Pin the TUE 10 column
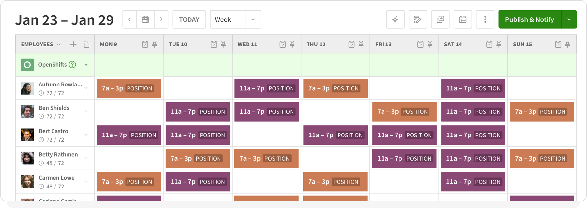The width and height of the screenshot is (587, 208). point(223,44)
